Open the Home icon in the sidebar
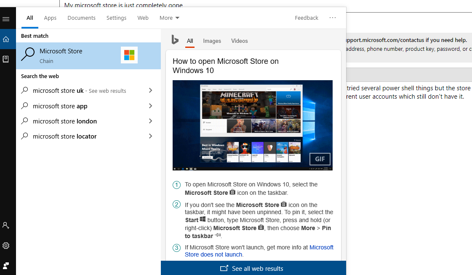The width and height of the screenshot is (472, 275). tap(6, 39)
